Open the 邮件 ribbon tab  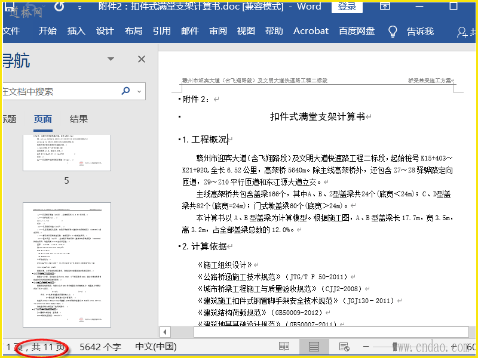(x=190, y=31)
